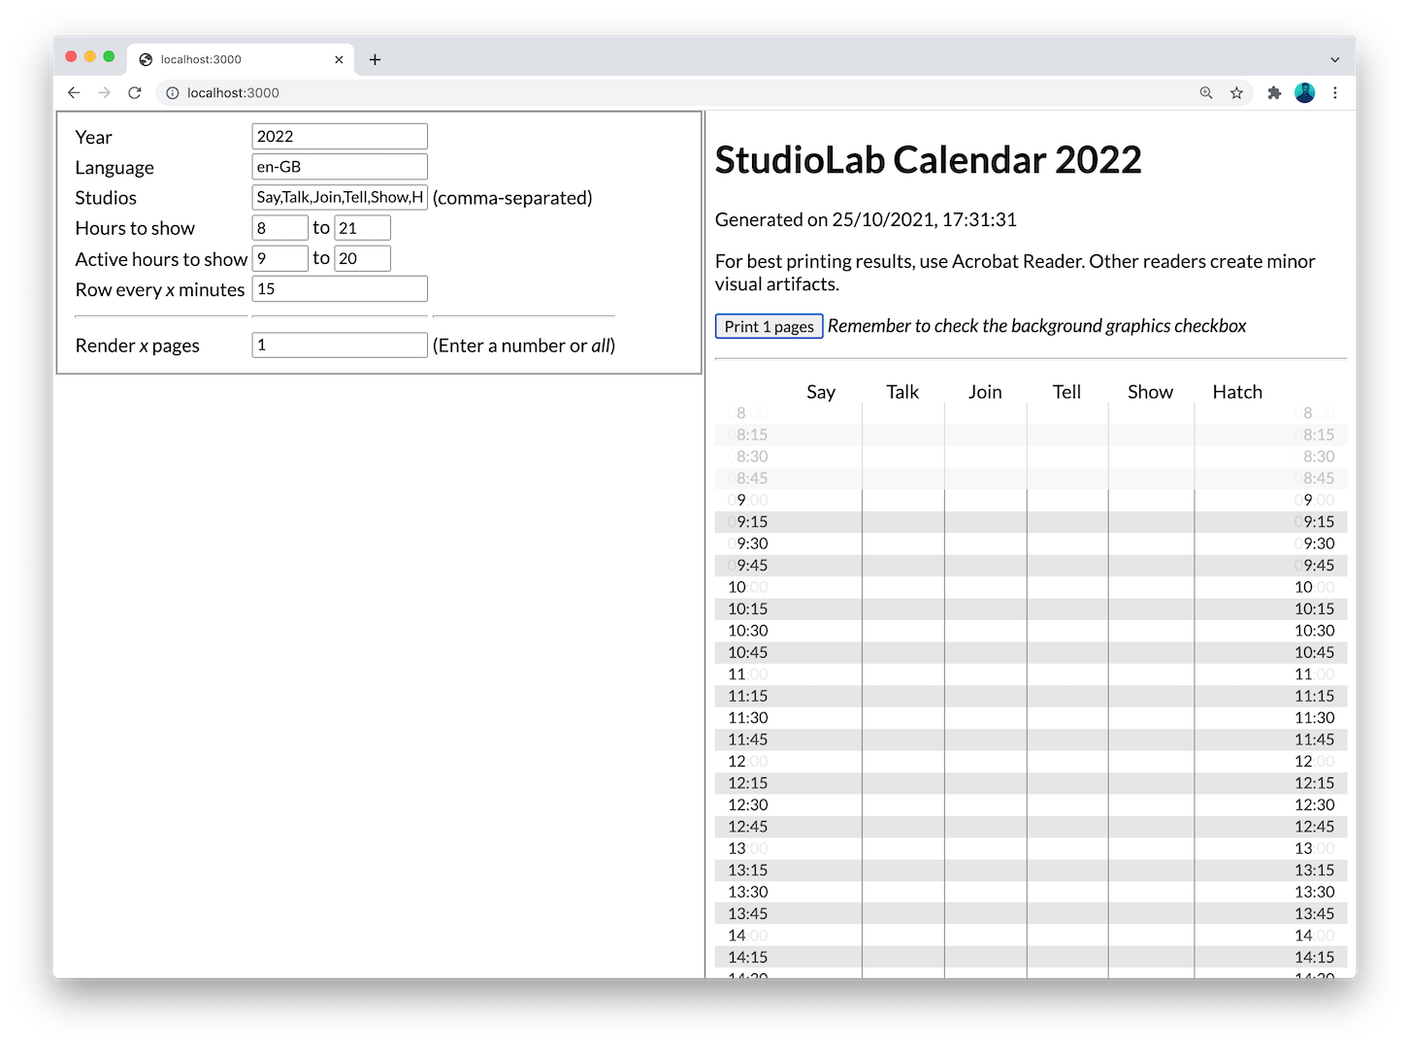Screen dimensions: 1409x1048
Task: Open the Extensions puzzle icon
Action: (1274, 93)
